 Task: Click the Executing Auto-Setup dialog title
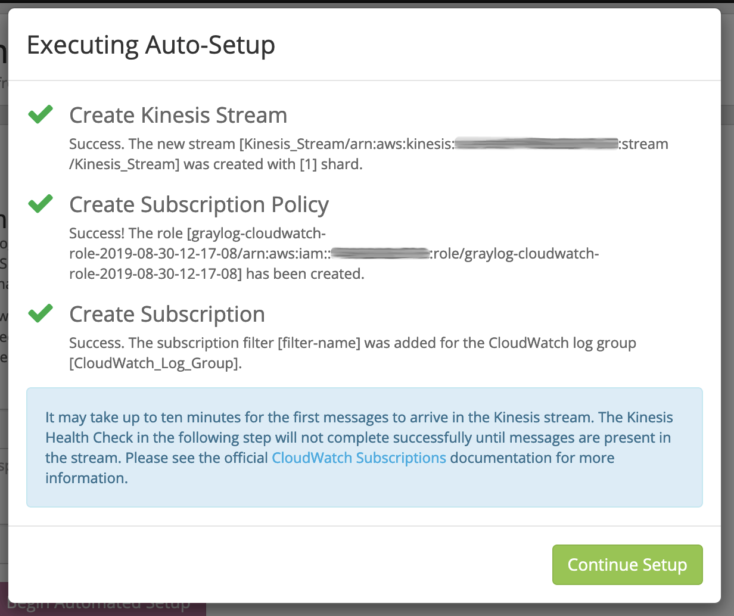coord(151,45)
